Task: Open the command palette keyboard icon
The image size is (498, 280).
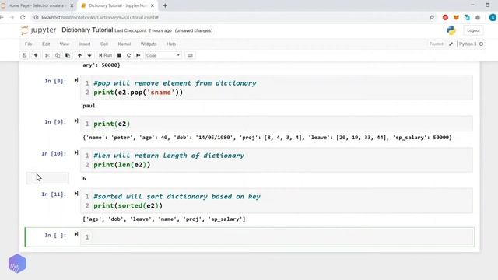Action: click(190, 55)
